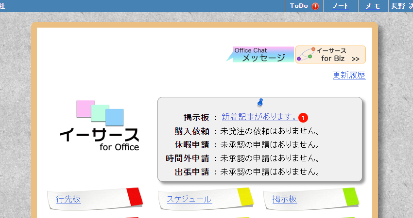
Task: Click the 出張申請 label text
Action: click(x=192, y=172)
